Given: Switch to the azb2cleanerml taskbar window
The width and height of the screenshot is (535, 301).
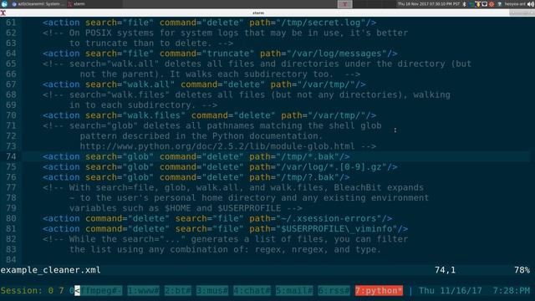Looking at the screenshot, I should click(x=38, y=4).
